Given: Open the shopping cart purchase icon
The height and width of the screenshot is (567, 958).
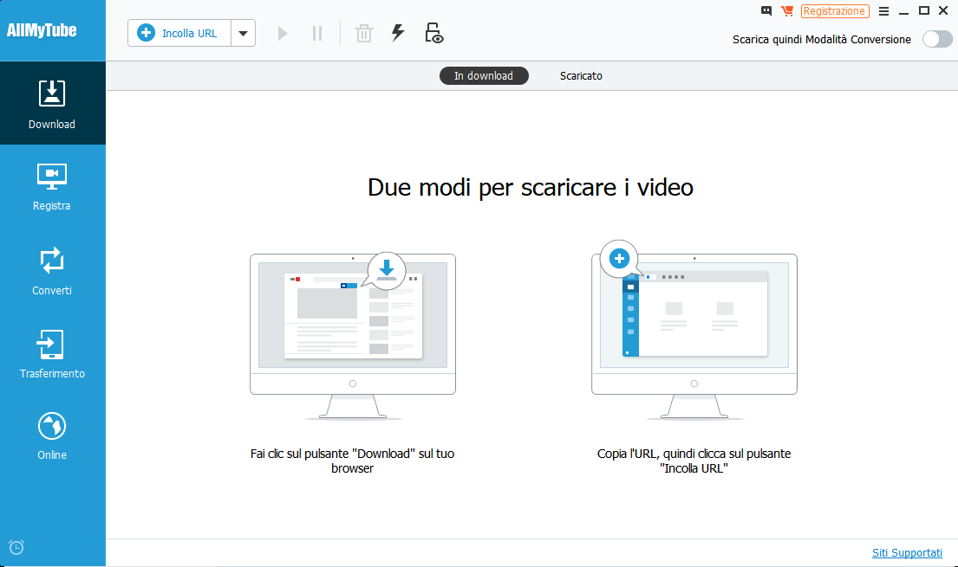Looking at the screenshot, I should pyautogui.click(x=787, y=11).
